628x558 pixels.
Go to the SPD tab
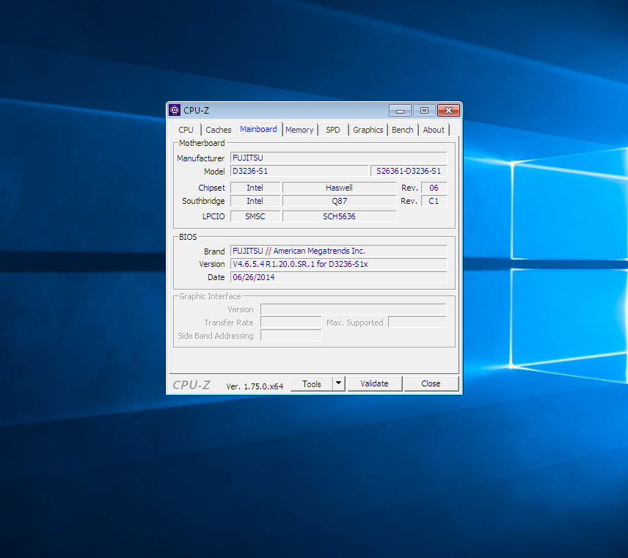(x=333, y=130)
